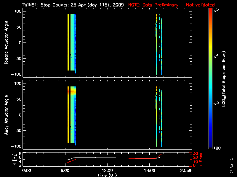Screen dimensions: 237x177
Task: Click the 'Away Actuator Angle' axis label
Action: (5, 115)
